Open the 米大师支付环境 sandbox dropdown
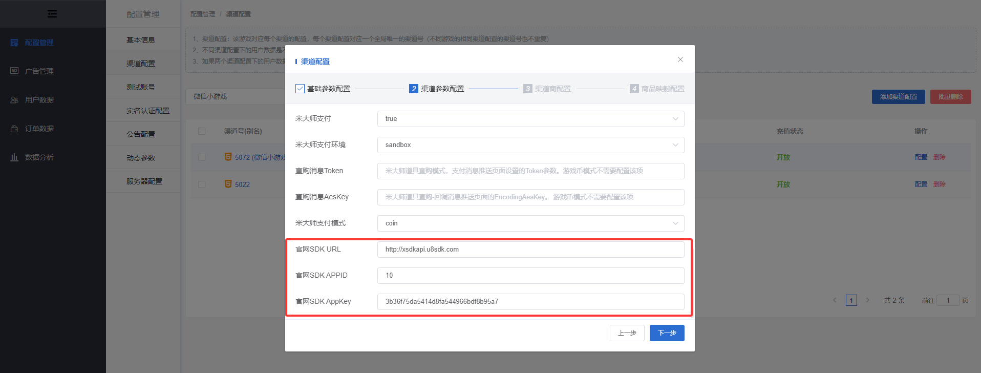 pyautogui.click(x=531, y=145)
